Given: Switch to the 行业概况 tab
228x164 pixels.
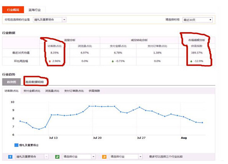Looking at the screenshot, I should coord(13,10).
